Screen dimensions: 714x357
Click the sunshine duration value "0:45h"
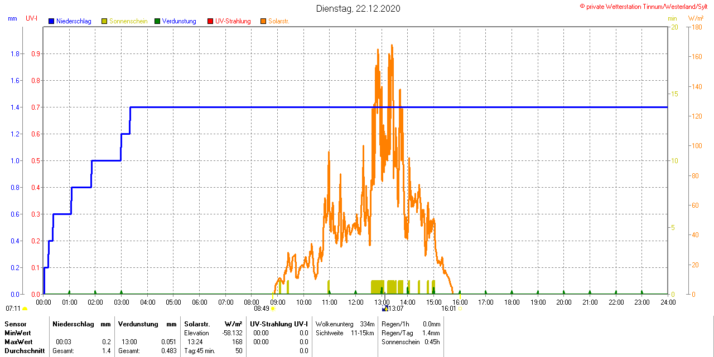click(x=432, y=341)
